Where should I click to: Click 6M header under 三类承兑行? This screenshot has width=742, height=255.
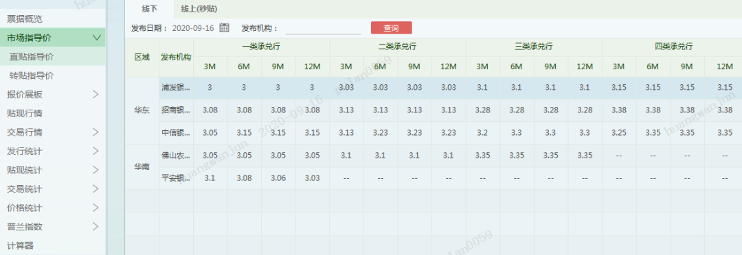(517, 66)
